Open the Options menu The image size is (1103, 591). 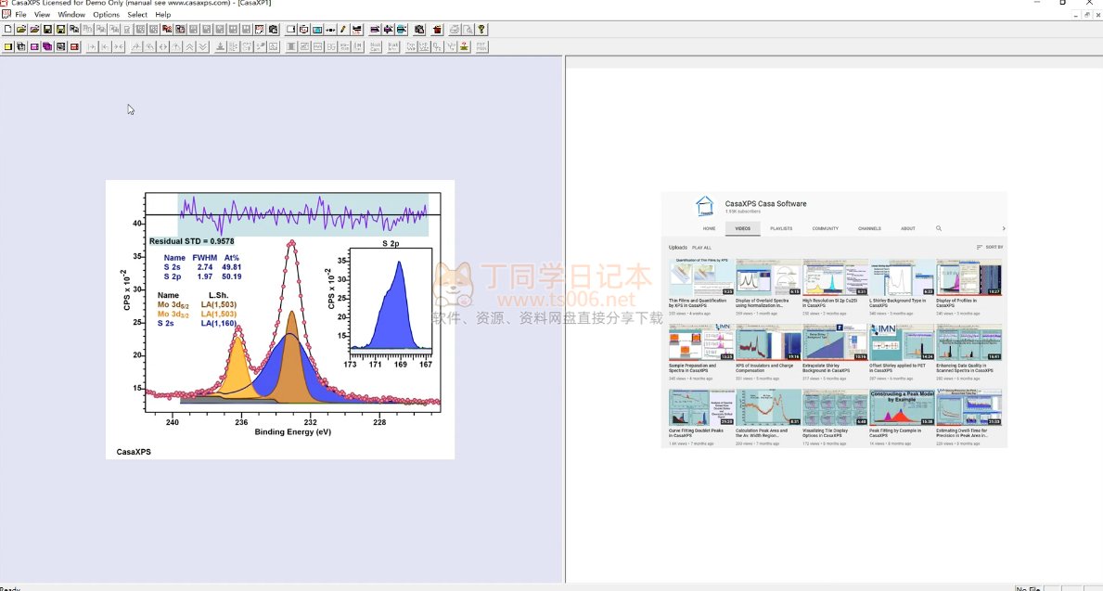click(x=106, y=15)
